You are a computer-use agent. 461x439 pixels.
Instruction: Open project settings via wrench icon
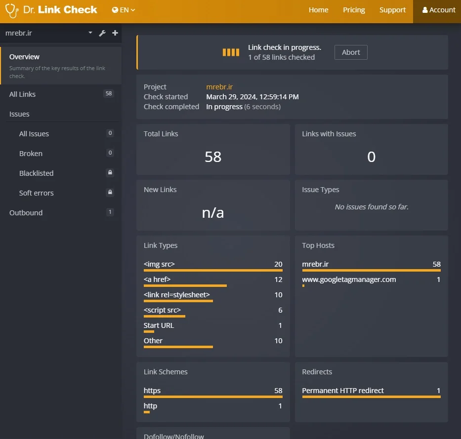(x=102, y=33)
